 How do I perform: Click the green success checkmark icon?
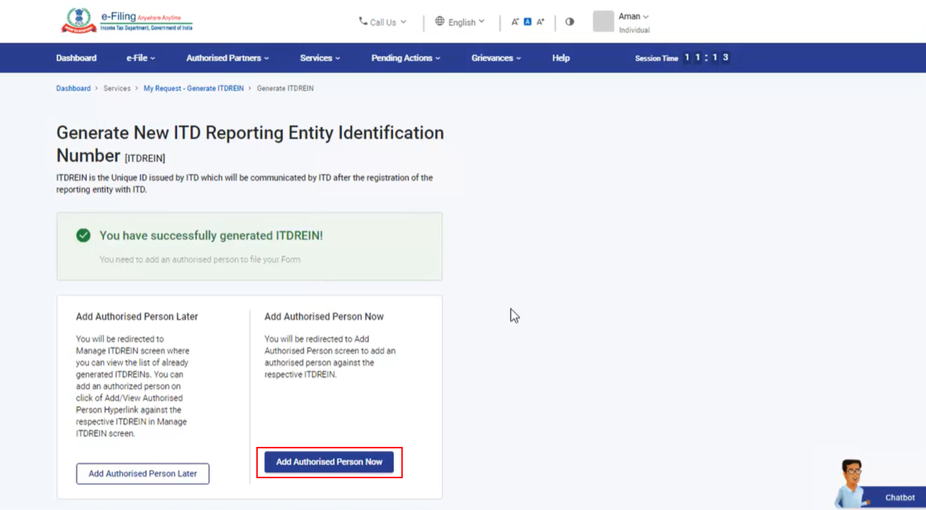pyautogui.click(x=83, y=235)
